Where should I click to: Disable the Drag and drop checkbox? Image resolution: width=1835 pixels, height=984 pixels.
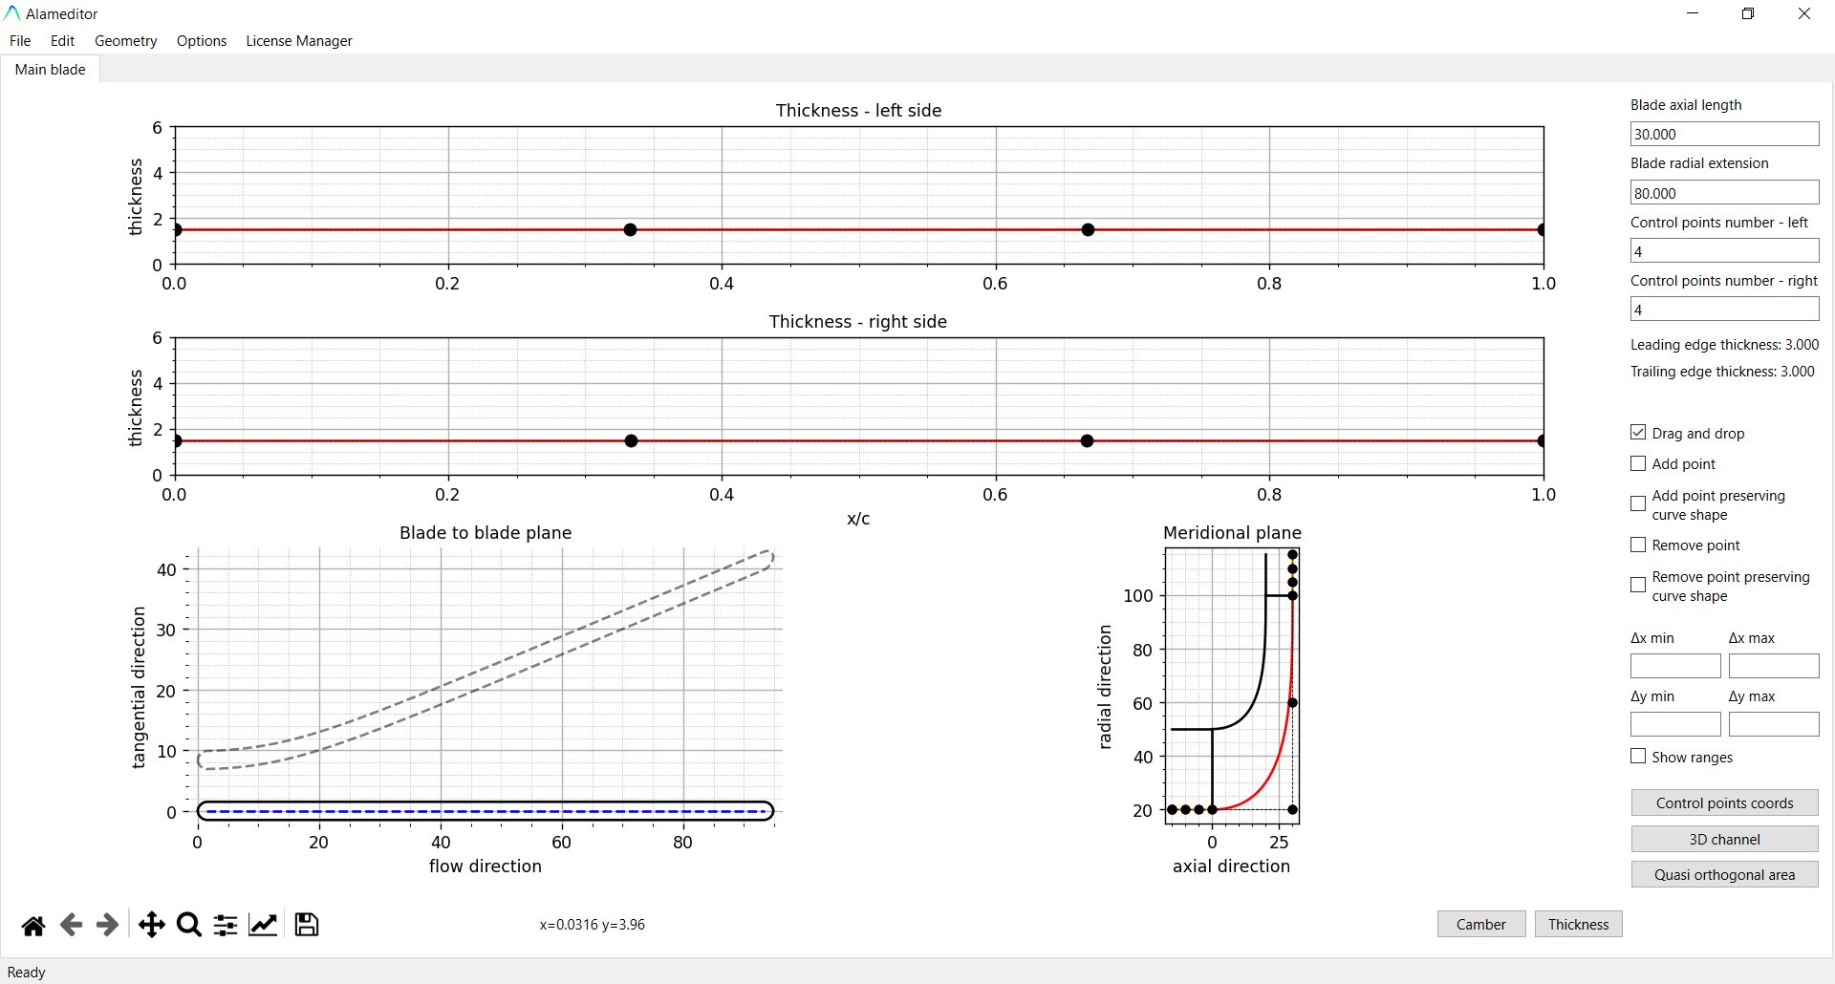1638,433
